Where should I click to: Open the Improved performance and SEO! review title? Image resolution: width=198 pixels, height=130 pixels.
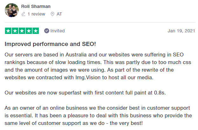coord(50,44)
